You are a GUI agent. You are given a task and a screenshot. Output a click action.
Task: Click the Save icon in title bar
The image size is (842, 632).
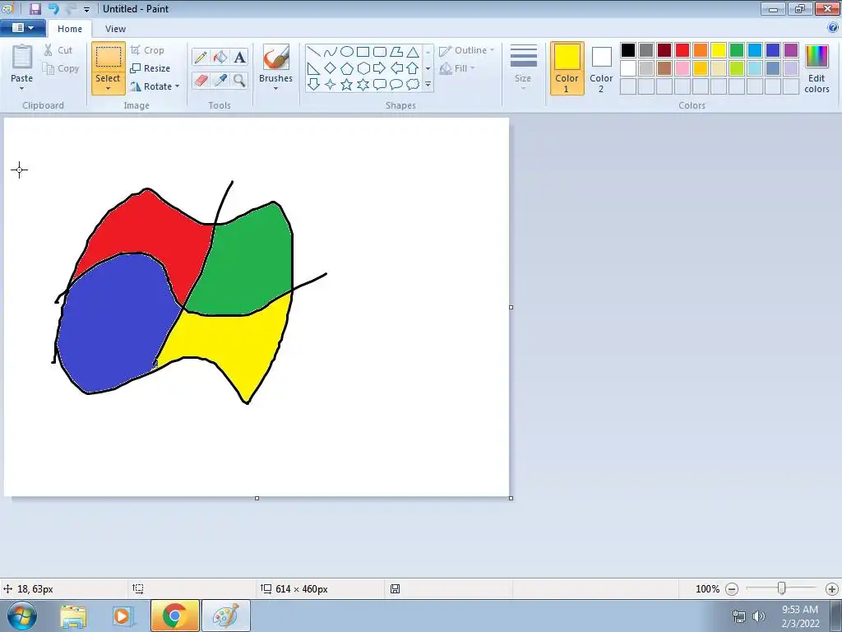click(35, 8)
